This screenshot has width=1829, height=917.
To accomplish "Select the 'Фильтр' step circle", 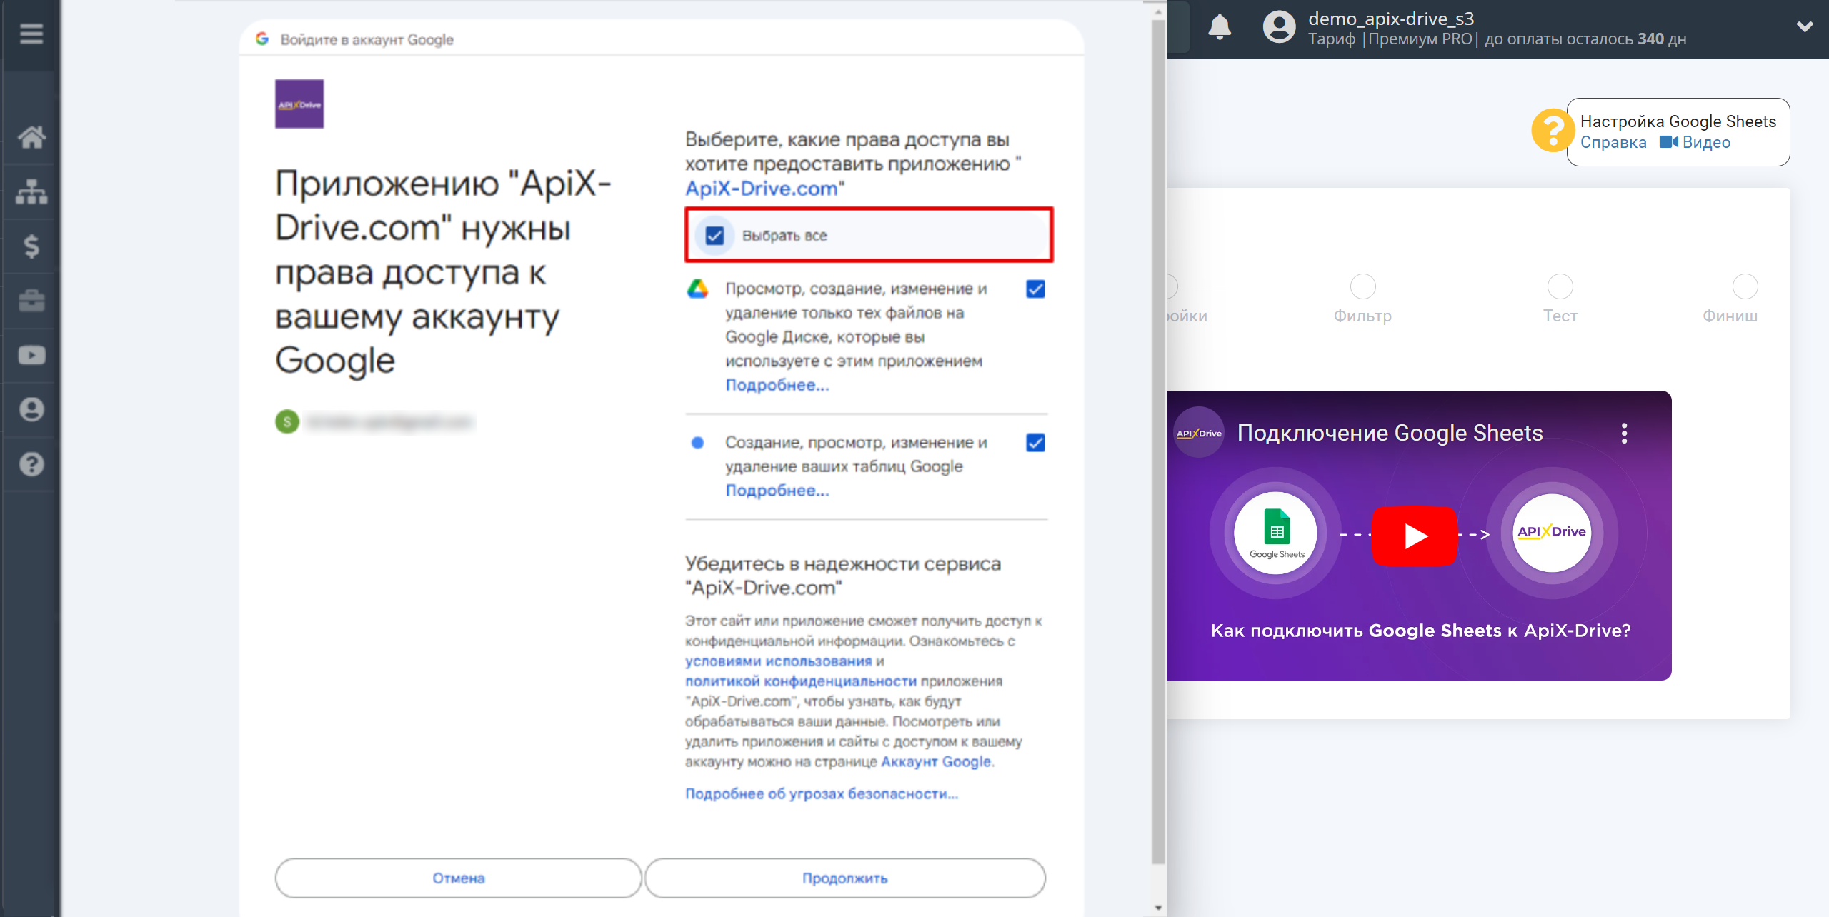I will pos(1362,286).
